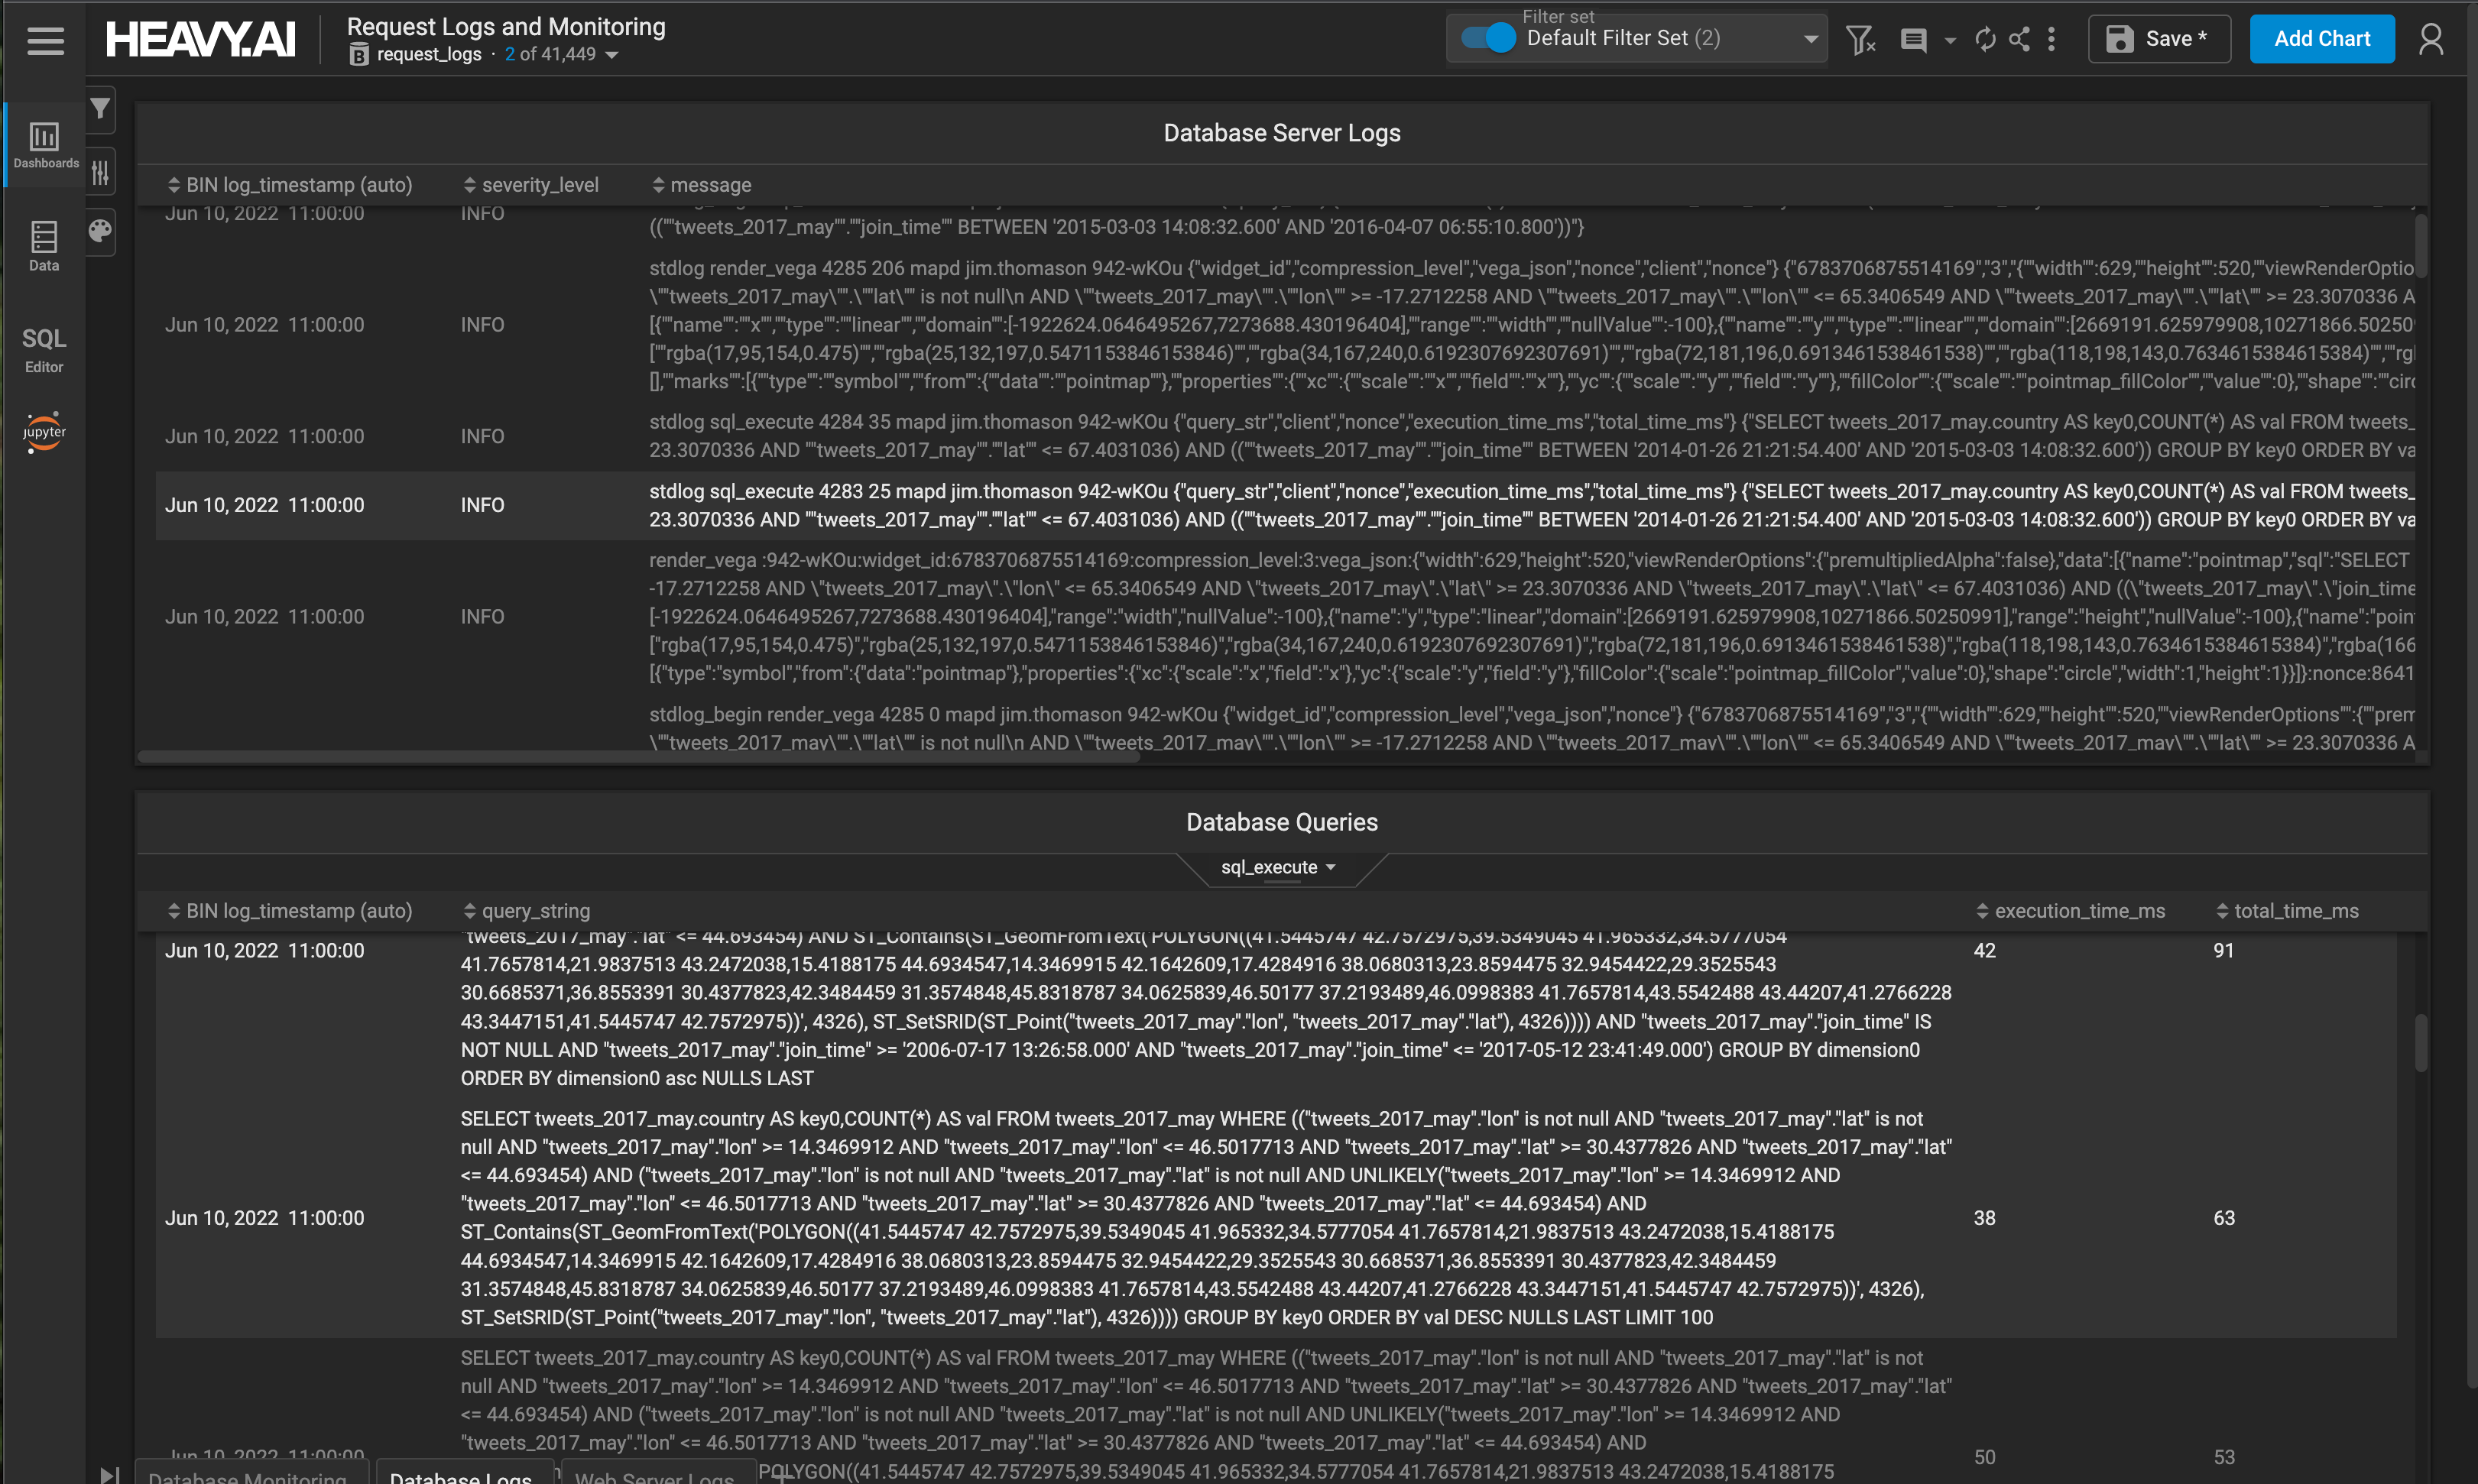The image size is (2478, 1484).
Task: Toggle the Default Filter Set switch off
Action: click(x=1488, y=38)
